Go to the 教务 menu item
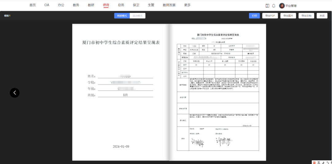 coord(76,5)
